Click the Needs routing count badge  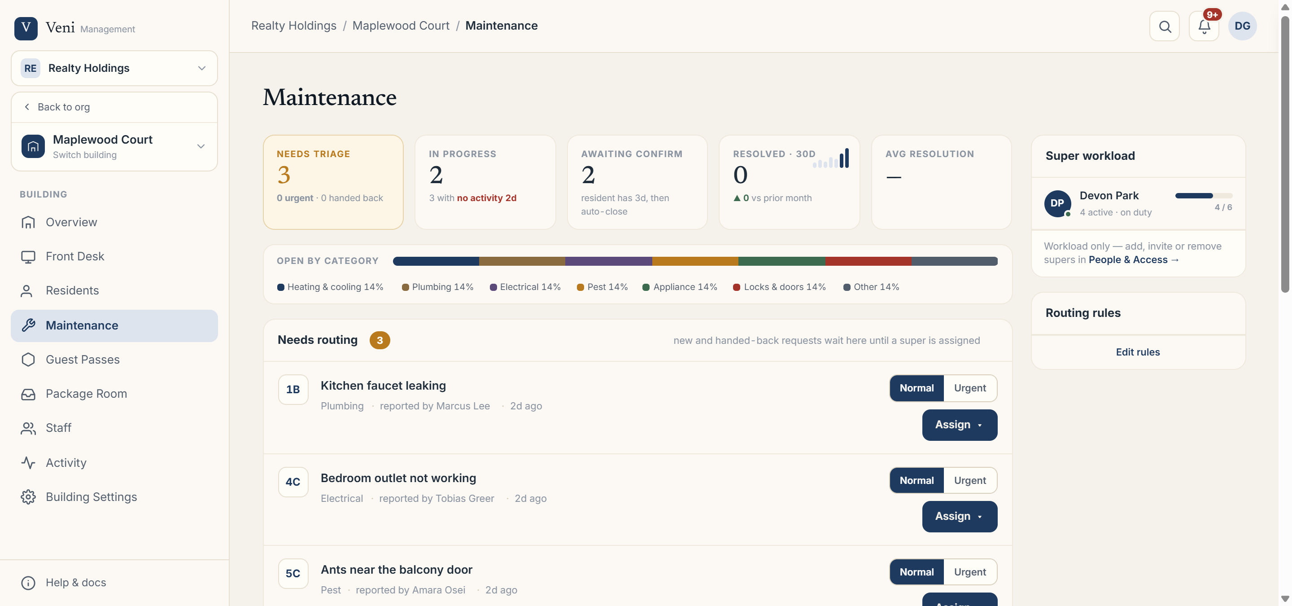click(x=380, y=340)
